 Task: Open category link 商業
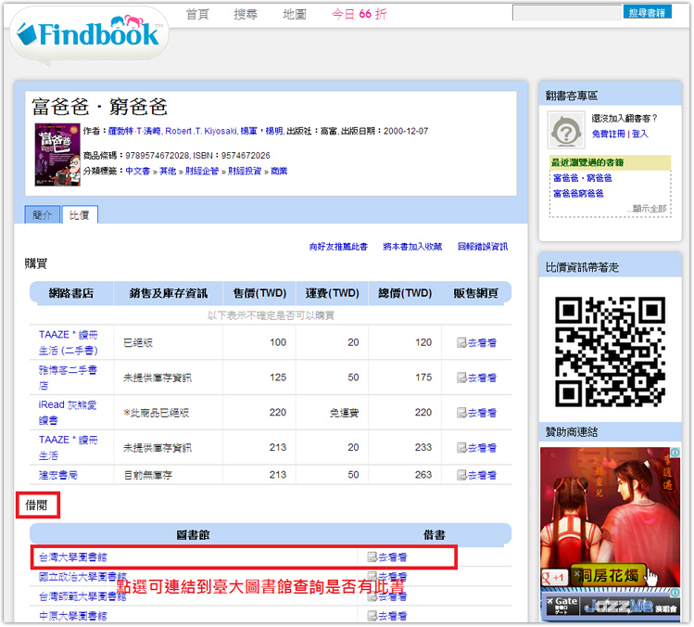(x=279, y=171)
